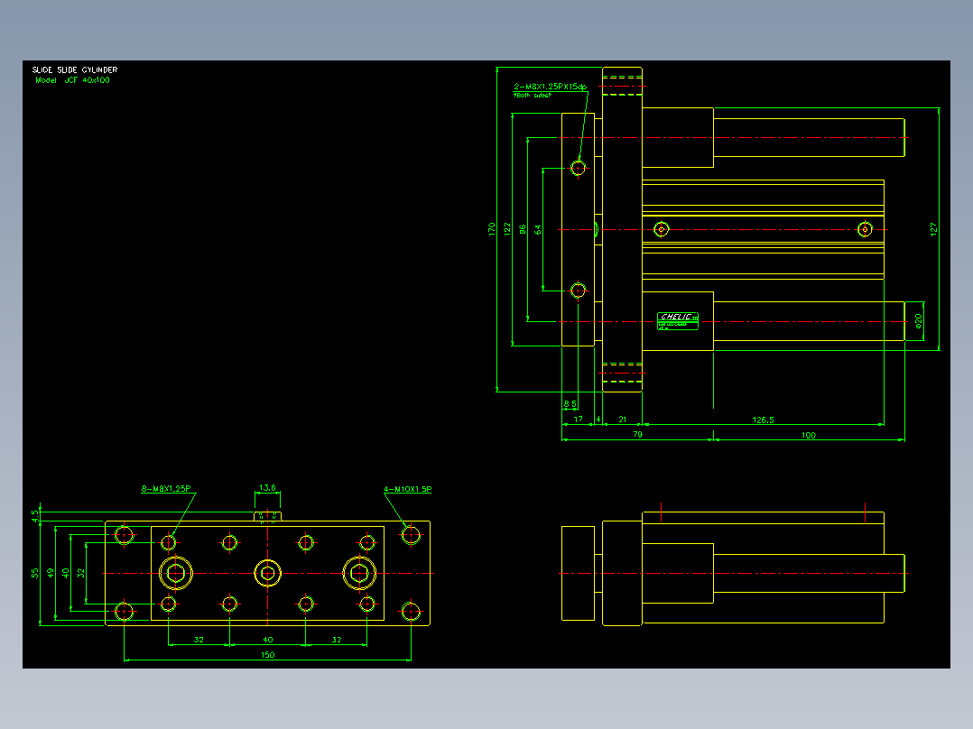Click the "79" horizontal dimension text
The width and height of the screenshot is (973, 729).
[x=637, y=435]
